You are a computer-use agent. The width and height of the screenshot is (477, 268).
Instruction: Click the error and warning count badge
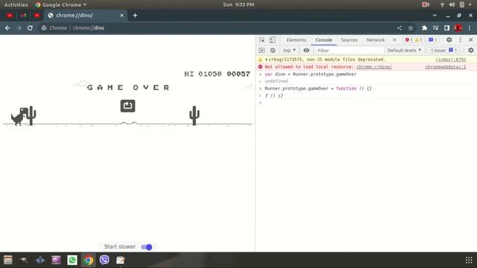pos(414,39)
